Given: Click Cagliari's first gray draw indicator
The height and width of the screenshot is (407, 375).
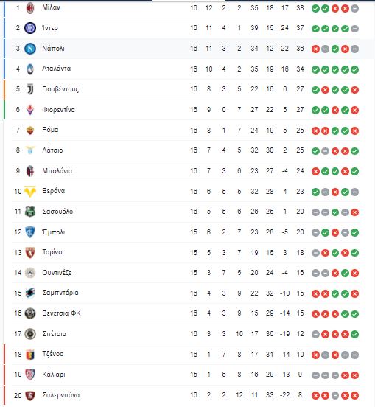Looking at the screenshot, I should [315, 375].
